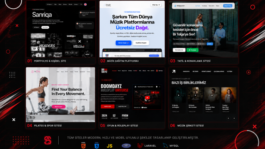Click the JS icon in the footer
Screen dimensions: 265x149
tap(109, 146)
